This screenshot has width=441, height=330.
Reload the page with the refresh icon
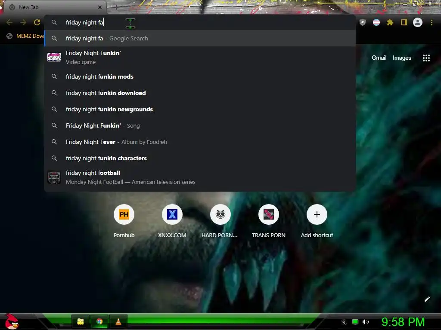click(x=37, y=22)
